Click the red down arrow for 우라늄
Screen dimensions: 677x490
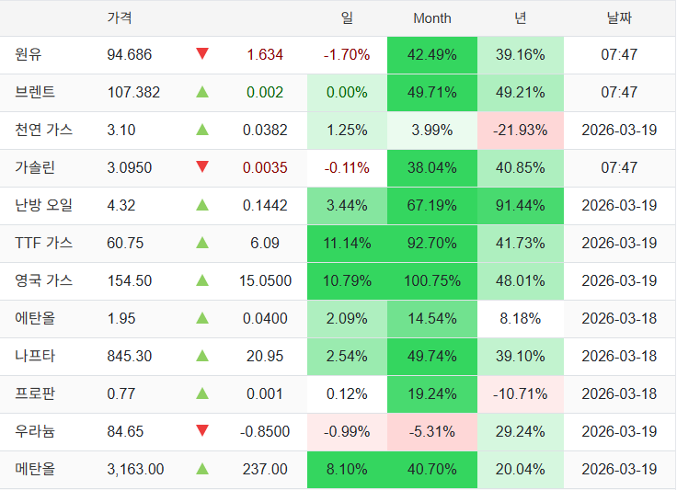202,431
